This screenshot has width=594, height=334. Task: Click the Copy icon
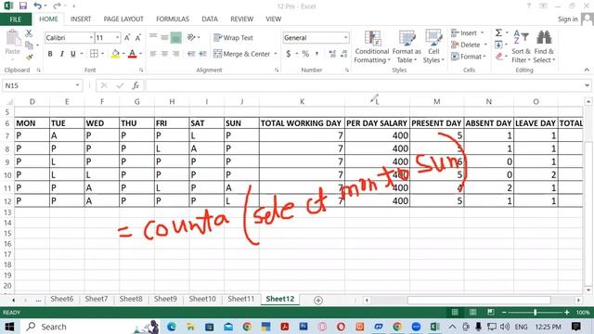tap(29, 45)
